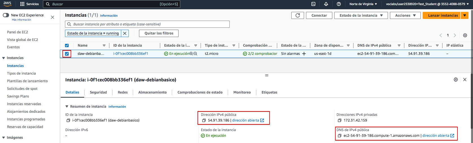Open Solicitudes de spot in sidebar
The width and height of the screenshot is (473, 143).
point(22,89)
